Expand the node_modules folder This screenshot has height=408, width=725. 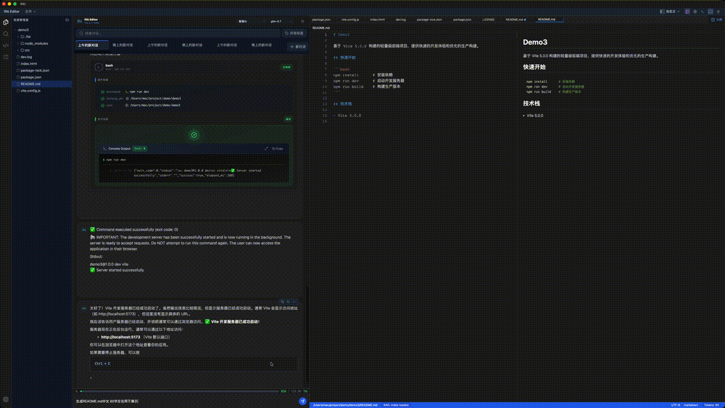36,43
